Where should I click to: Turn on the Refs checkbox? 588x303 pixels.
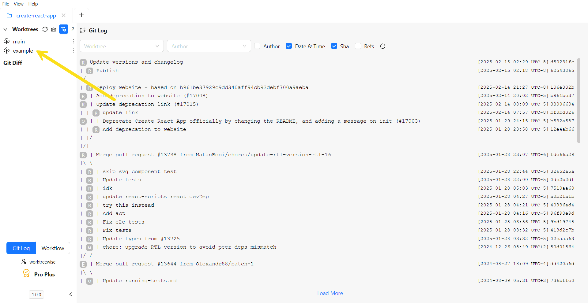[358, 46]
